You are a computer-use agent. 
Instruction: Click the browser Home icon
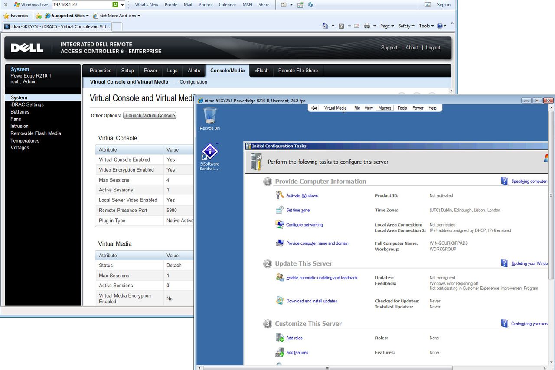tap(325, 26)
